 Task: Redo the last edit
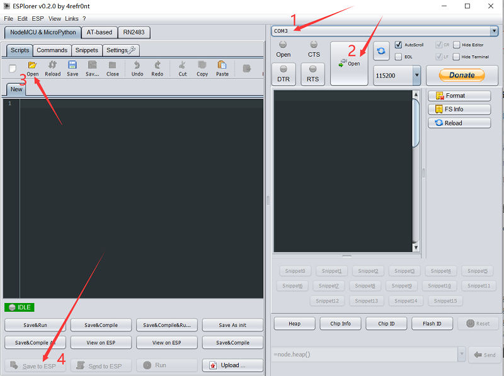point(157,69)
